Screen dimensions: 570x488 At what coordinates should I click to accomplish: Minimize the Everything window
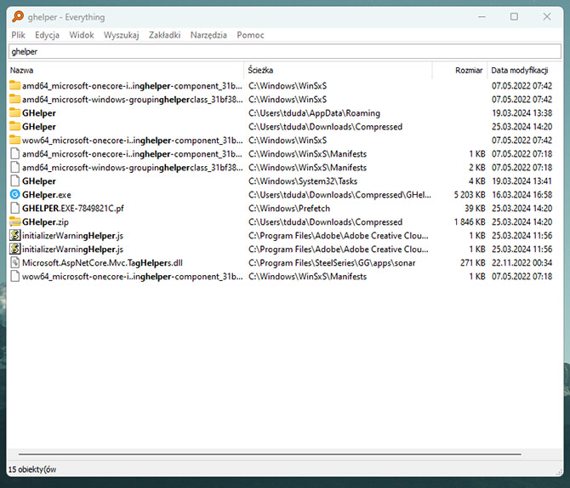tap(482, 17)
